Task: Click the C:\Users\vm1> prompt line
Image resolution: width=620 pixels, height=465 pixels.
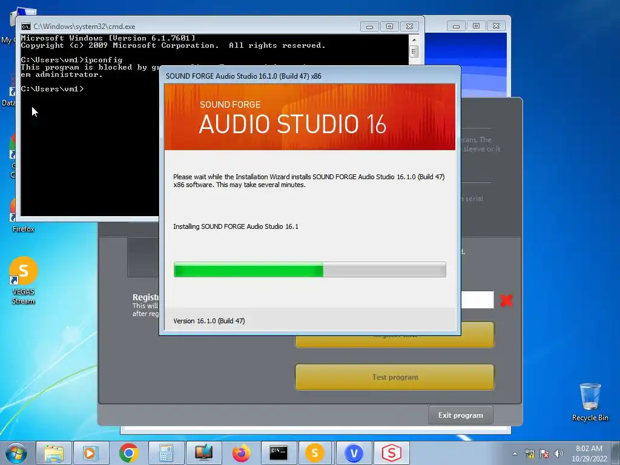Action: tap(52, 89)
